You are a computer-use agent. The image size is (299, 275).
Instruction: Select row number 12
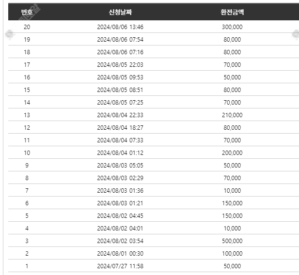(27, 127)
